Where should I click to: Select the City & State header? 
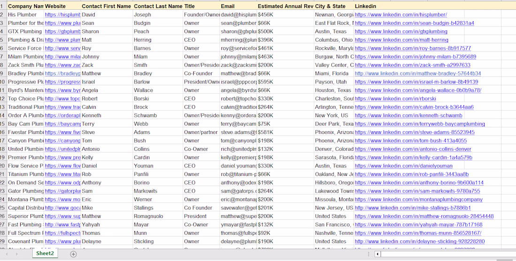[x=334, y=6]
